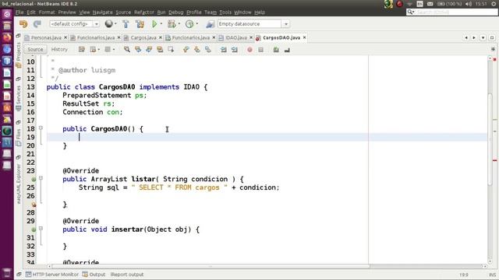Image resolution: width=499 pixels, height=280 pixels.
Task: Click the Comment editor toolbar icon
Action: pyautogui.click(x=276, y=50)
